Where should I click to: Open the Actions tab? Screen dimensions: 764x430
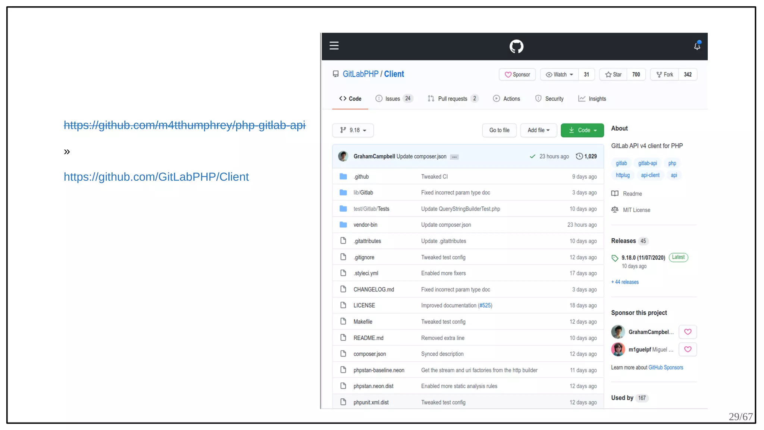click(x=507, y=99)
